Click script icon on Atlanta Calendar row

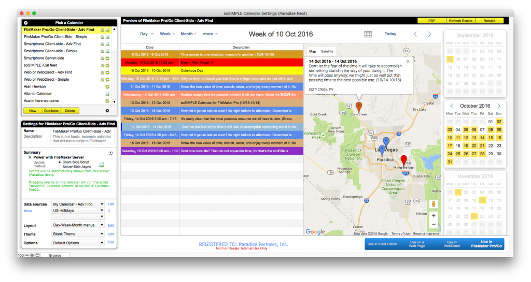107,94
